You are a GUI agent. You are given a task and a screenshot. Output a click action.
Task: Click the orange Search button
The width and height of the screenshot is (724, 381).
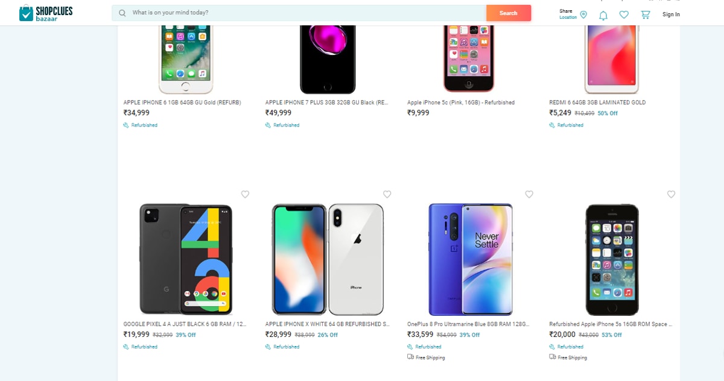pos(509,13)
